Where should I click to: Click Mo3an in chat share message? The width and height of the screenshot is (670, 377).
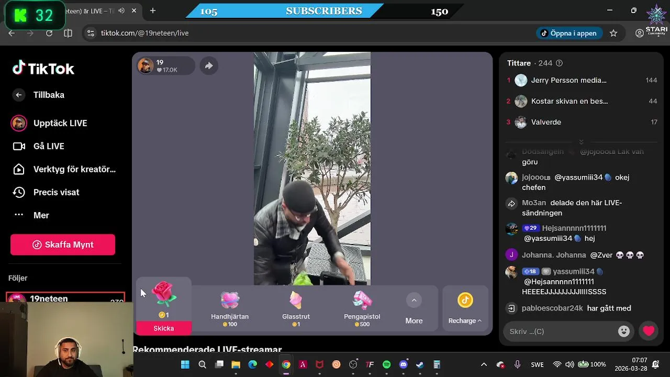point(534,203)
